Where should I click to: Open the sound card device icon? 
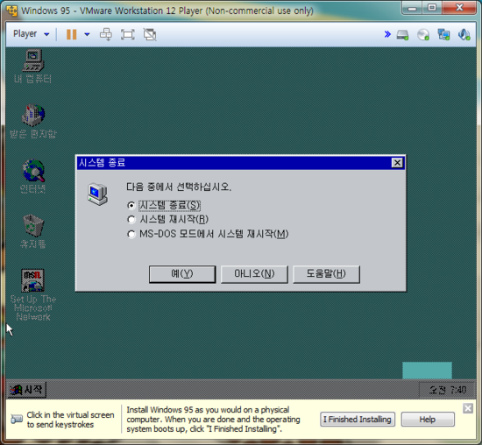coord(464,34)
